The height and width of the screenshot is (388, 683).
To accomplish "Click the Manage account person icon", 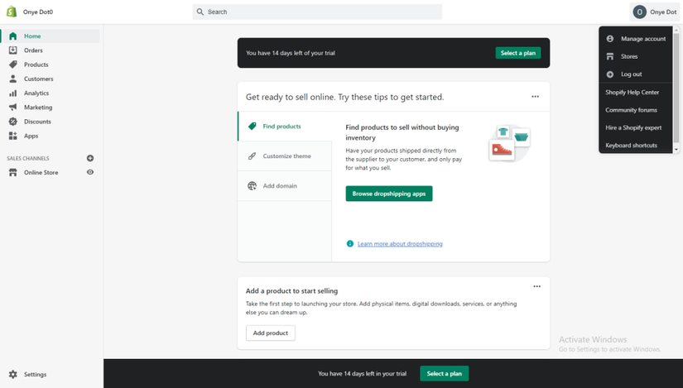I will tap(610, 39).
